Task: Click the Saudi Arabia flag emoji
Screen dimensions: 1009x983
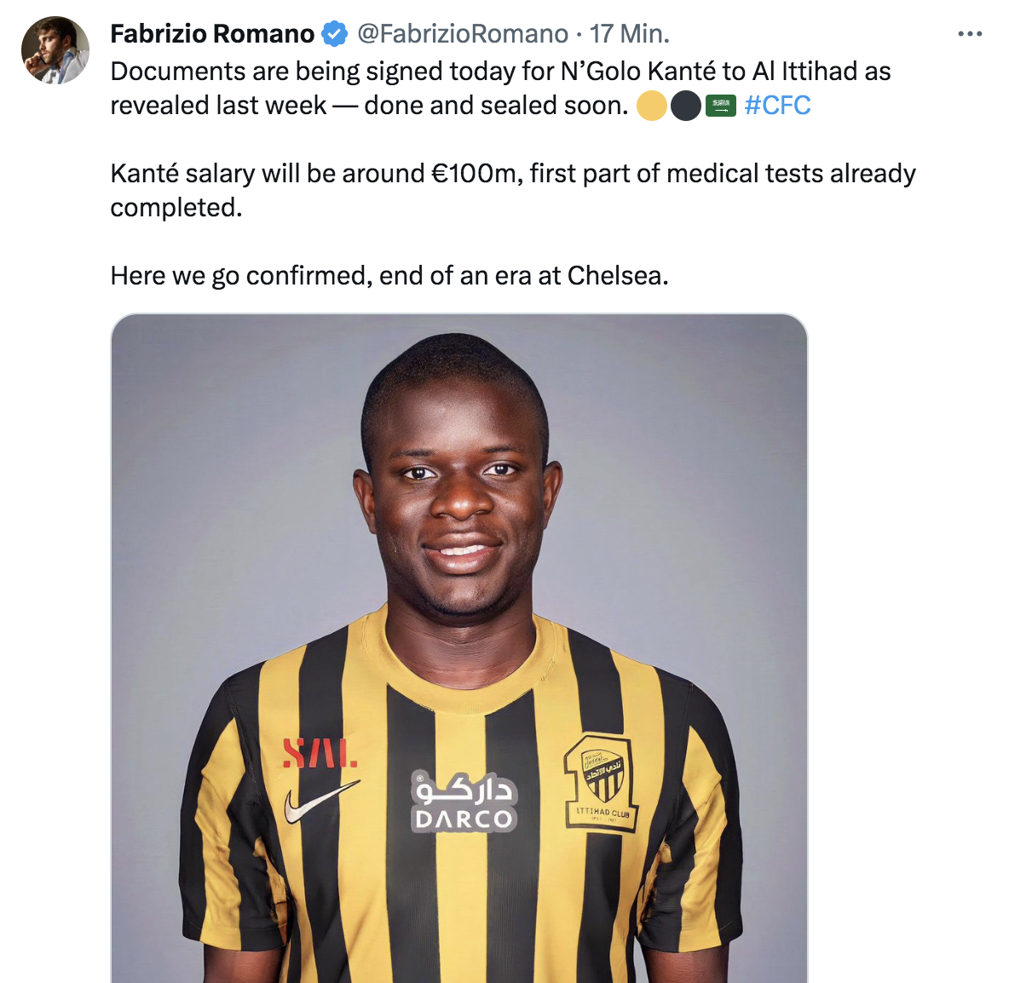Action: click(721, 106)
